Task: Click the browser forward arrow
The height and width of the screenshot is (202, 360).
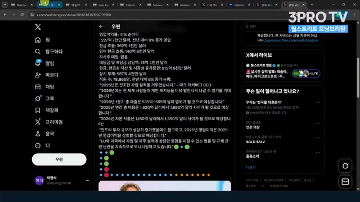Action: pyautogui.click(x=13, y=15)
